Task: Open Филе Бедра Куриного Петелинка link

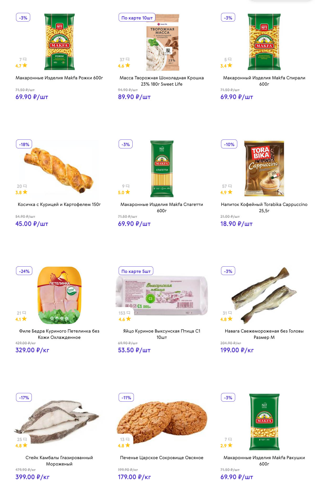Action: pos(59,334)
